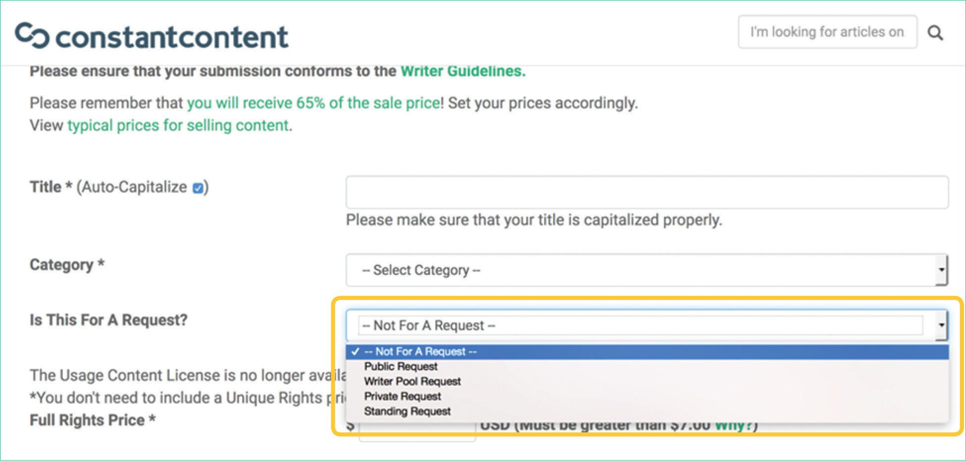Click into the Title text field
This screenshot has height=461, width=966.
click(647, 192)
